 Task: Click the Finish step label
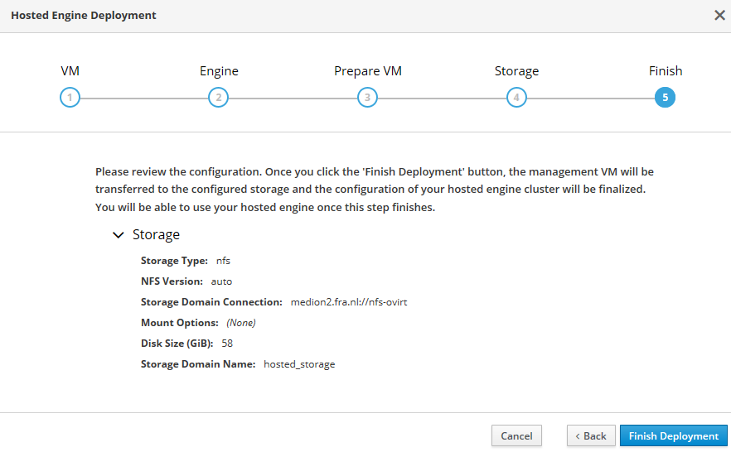click(x=666, y=71)
